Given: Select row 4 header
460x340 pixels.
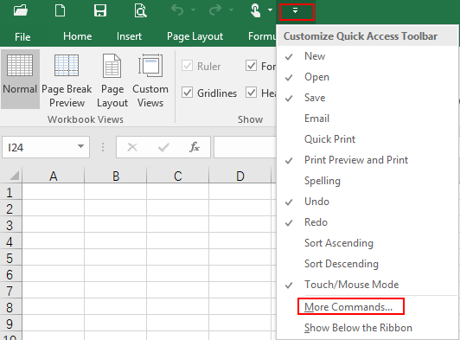Looking at the screenshot, I should (x=10, y=241).
